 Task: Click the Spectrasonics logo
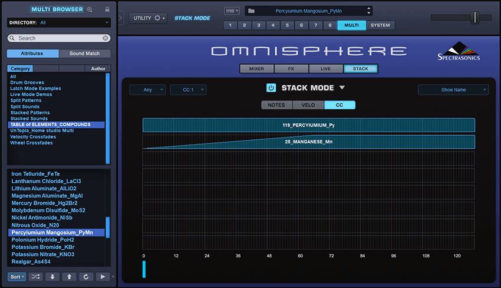point(459,51)
